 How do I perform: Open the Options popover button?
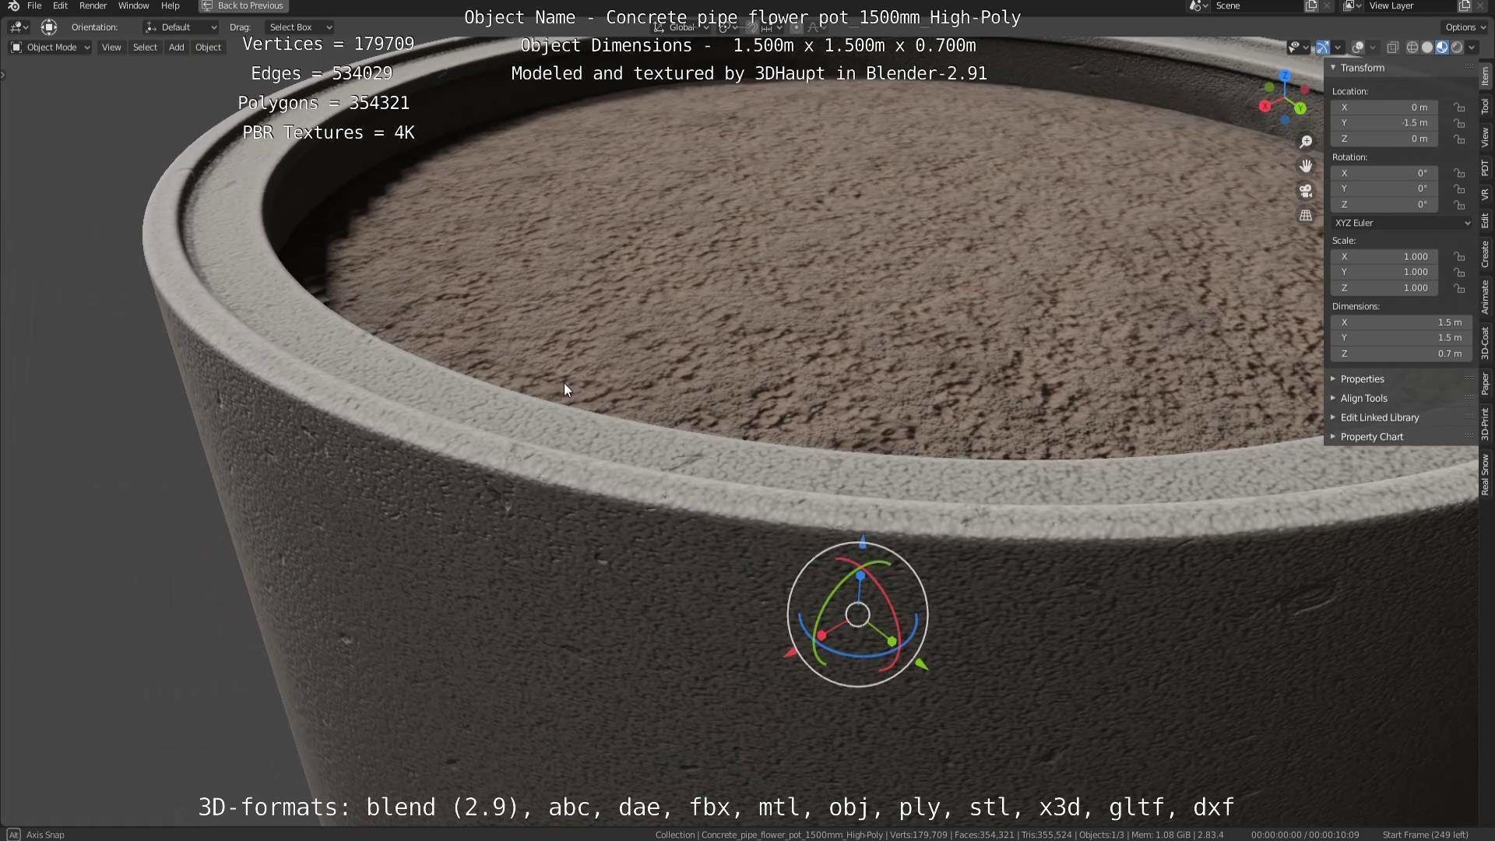pos(1465,27)
